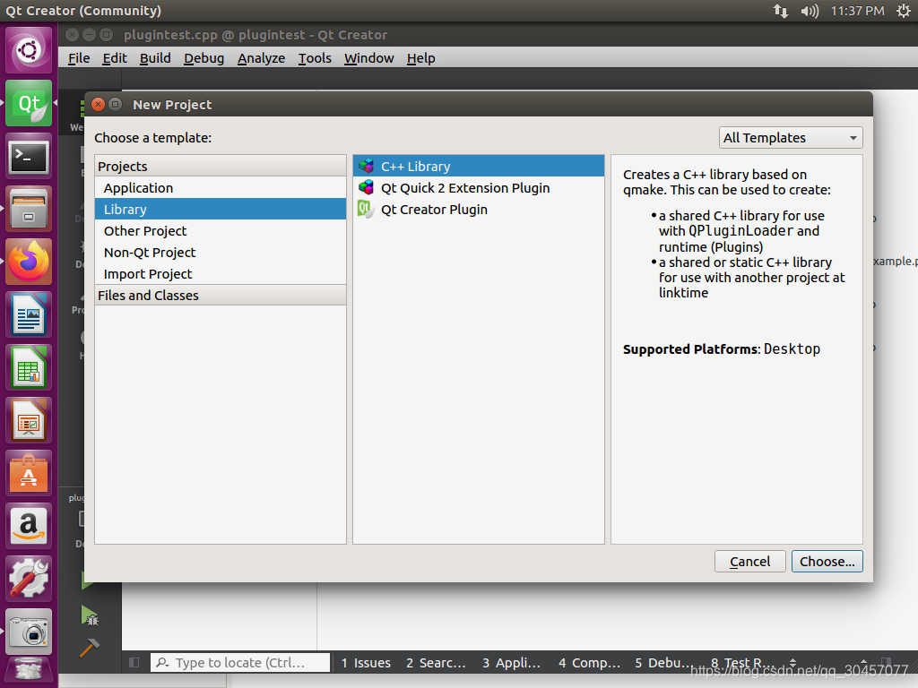Image resolution: width=918 pixels, height=688 pixels.
Task: Click the clock showing 11:37 PM
Action: coord(857,11)
